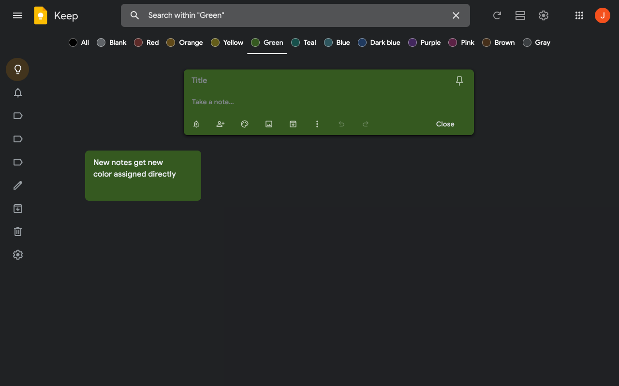
Task: Open Edit labels in the sidebar
Action: pos(17,185)
